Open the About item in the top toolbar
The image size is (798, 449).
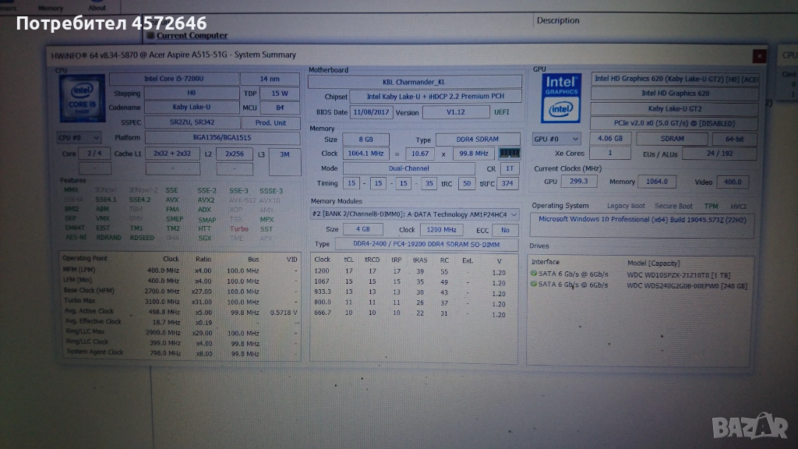pyautogui.click(x=97, y=6)
